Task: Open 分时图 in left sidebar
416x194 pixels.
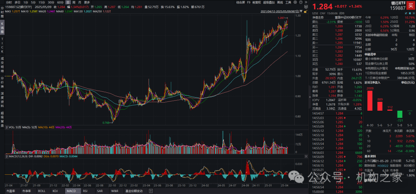Action: pyautogui.click(x=2, y=12)
